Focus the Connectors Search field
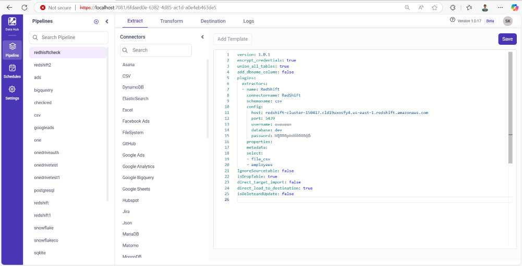 pos(156,50)
